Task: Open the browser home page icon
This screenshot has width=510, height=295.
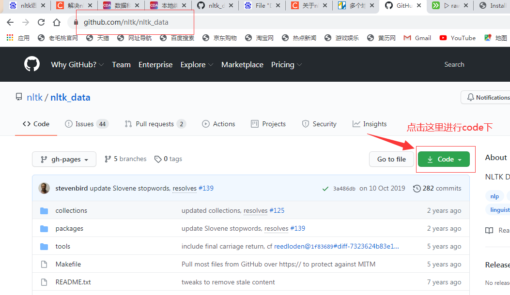Action: click(57, 22)
